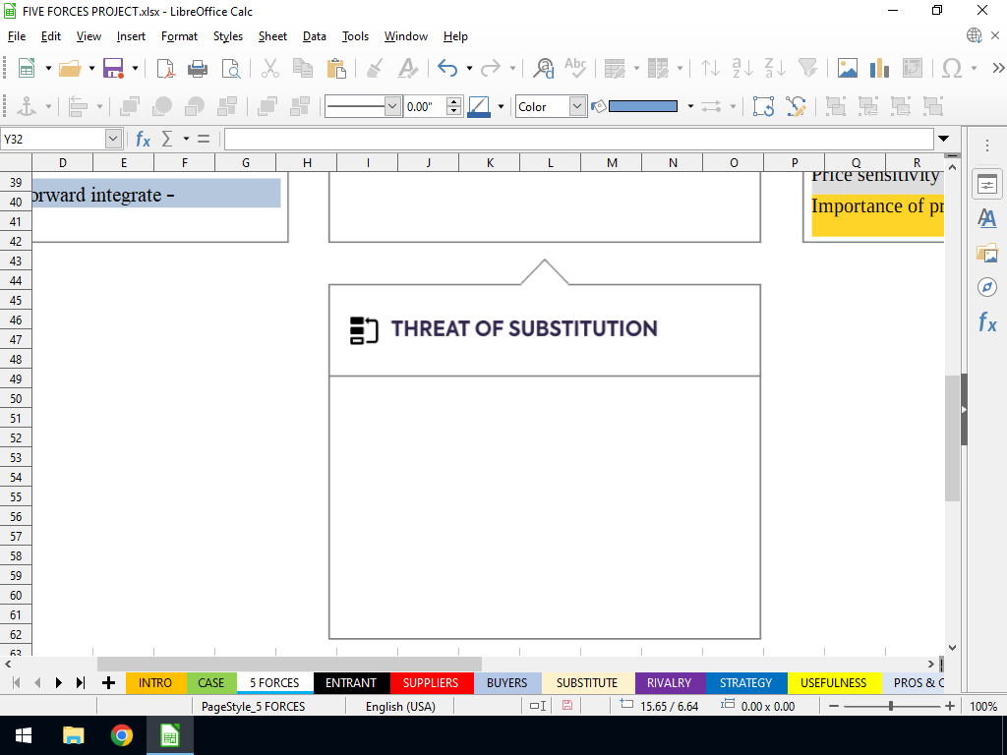
Task: Toggle the Export as PDF icon
Action: (166, 68)
